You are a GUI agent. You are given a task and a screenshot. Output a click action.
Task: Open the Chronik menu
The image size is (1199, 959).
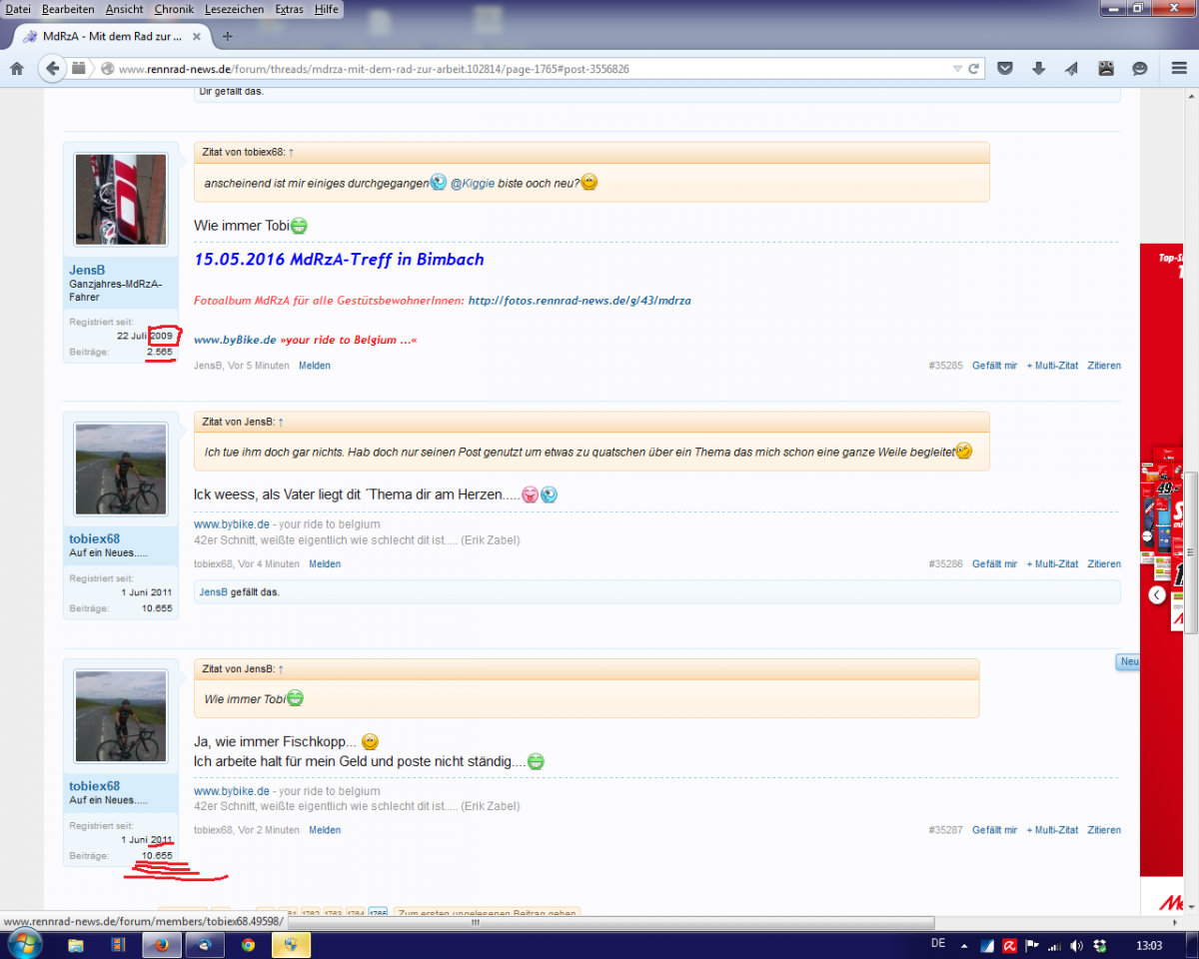(x=174, y=9)
